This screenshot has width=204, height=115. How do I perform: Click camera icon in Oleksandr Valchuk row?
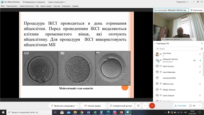pyautogui.click(x=194, y=60)
